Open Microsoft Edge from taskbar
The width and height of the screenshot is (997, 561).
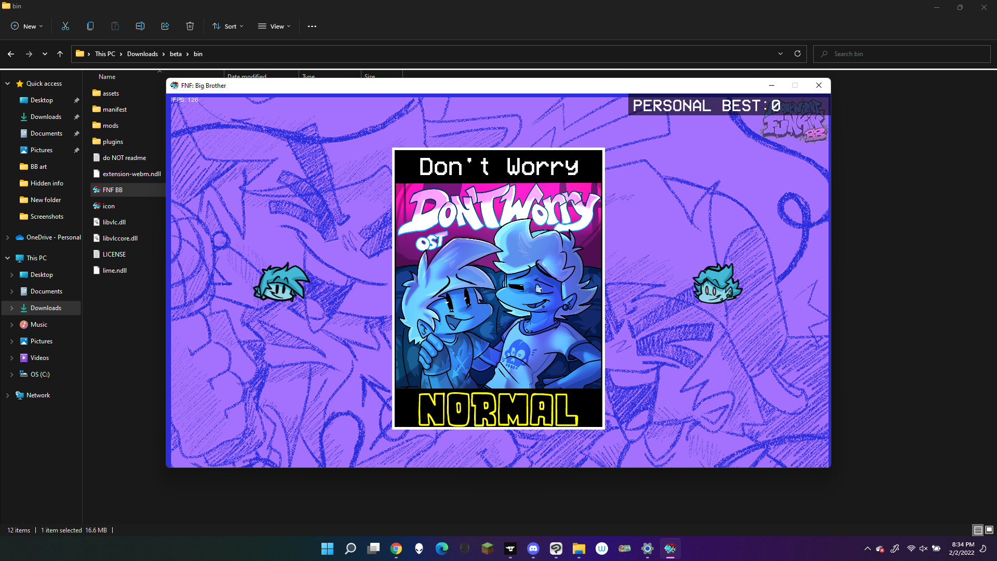point(442,549)
